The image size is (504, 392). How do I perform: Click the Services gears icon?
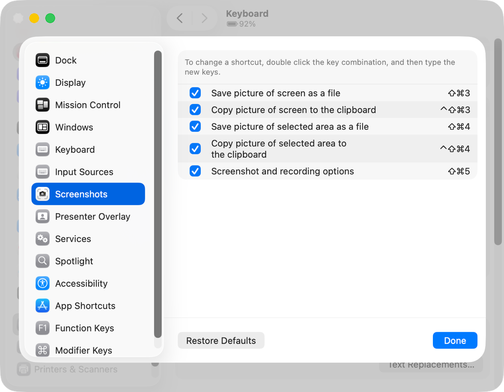coord(42,238)
